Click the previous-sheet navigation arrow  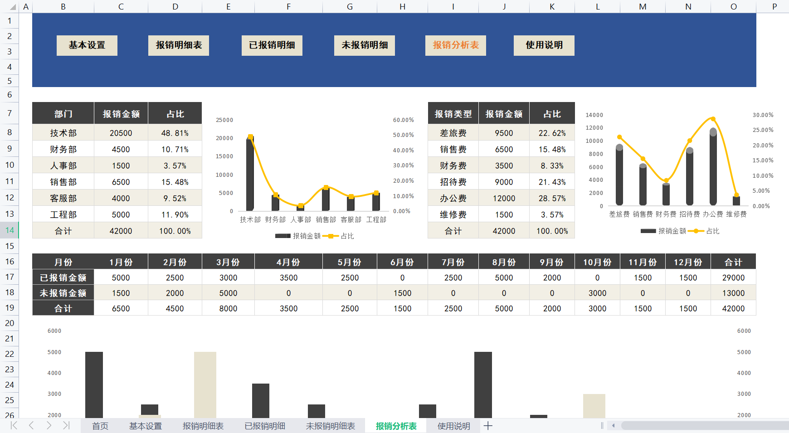coord(31,426)
